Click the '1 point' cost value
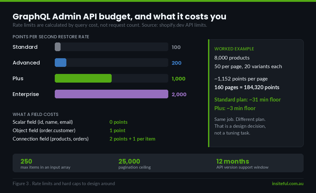The height and width of the screenshot is (193, 316). [x=117, y=131]
